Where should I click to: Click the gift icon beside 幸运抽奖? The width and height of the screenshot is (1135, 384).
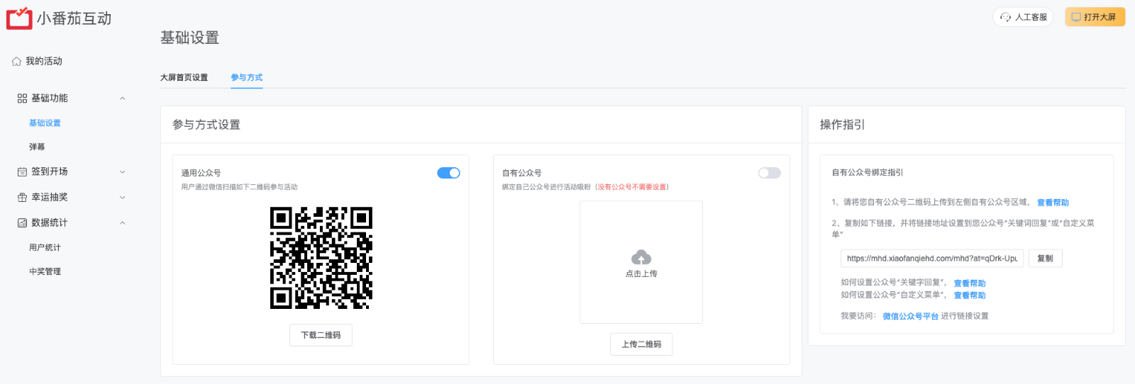22,197
